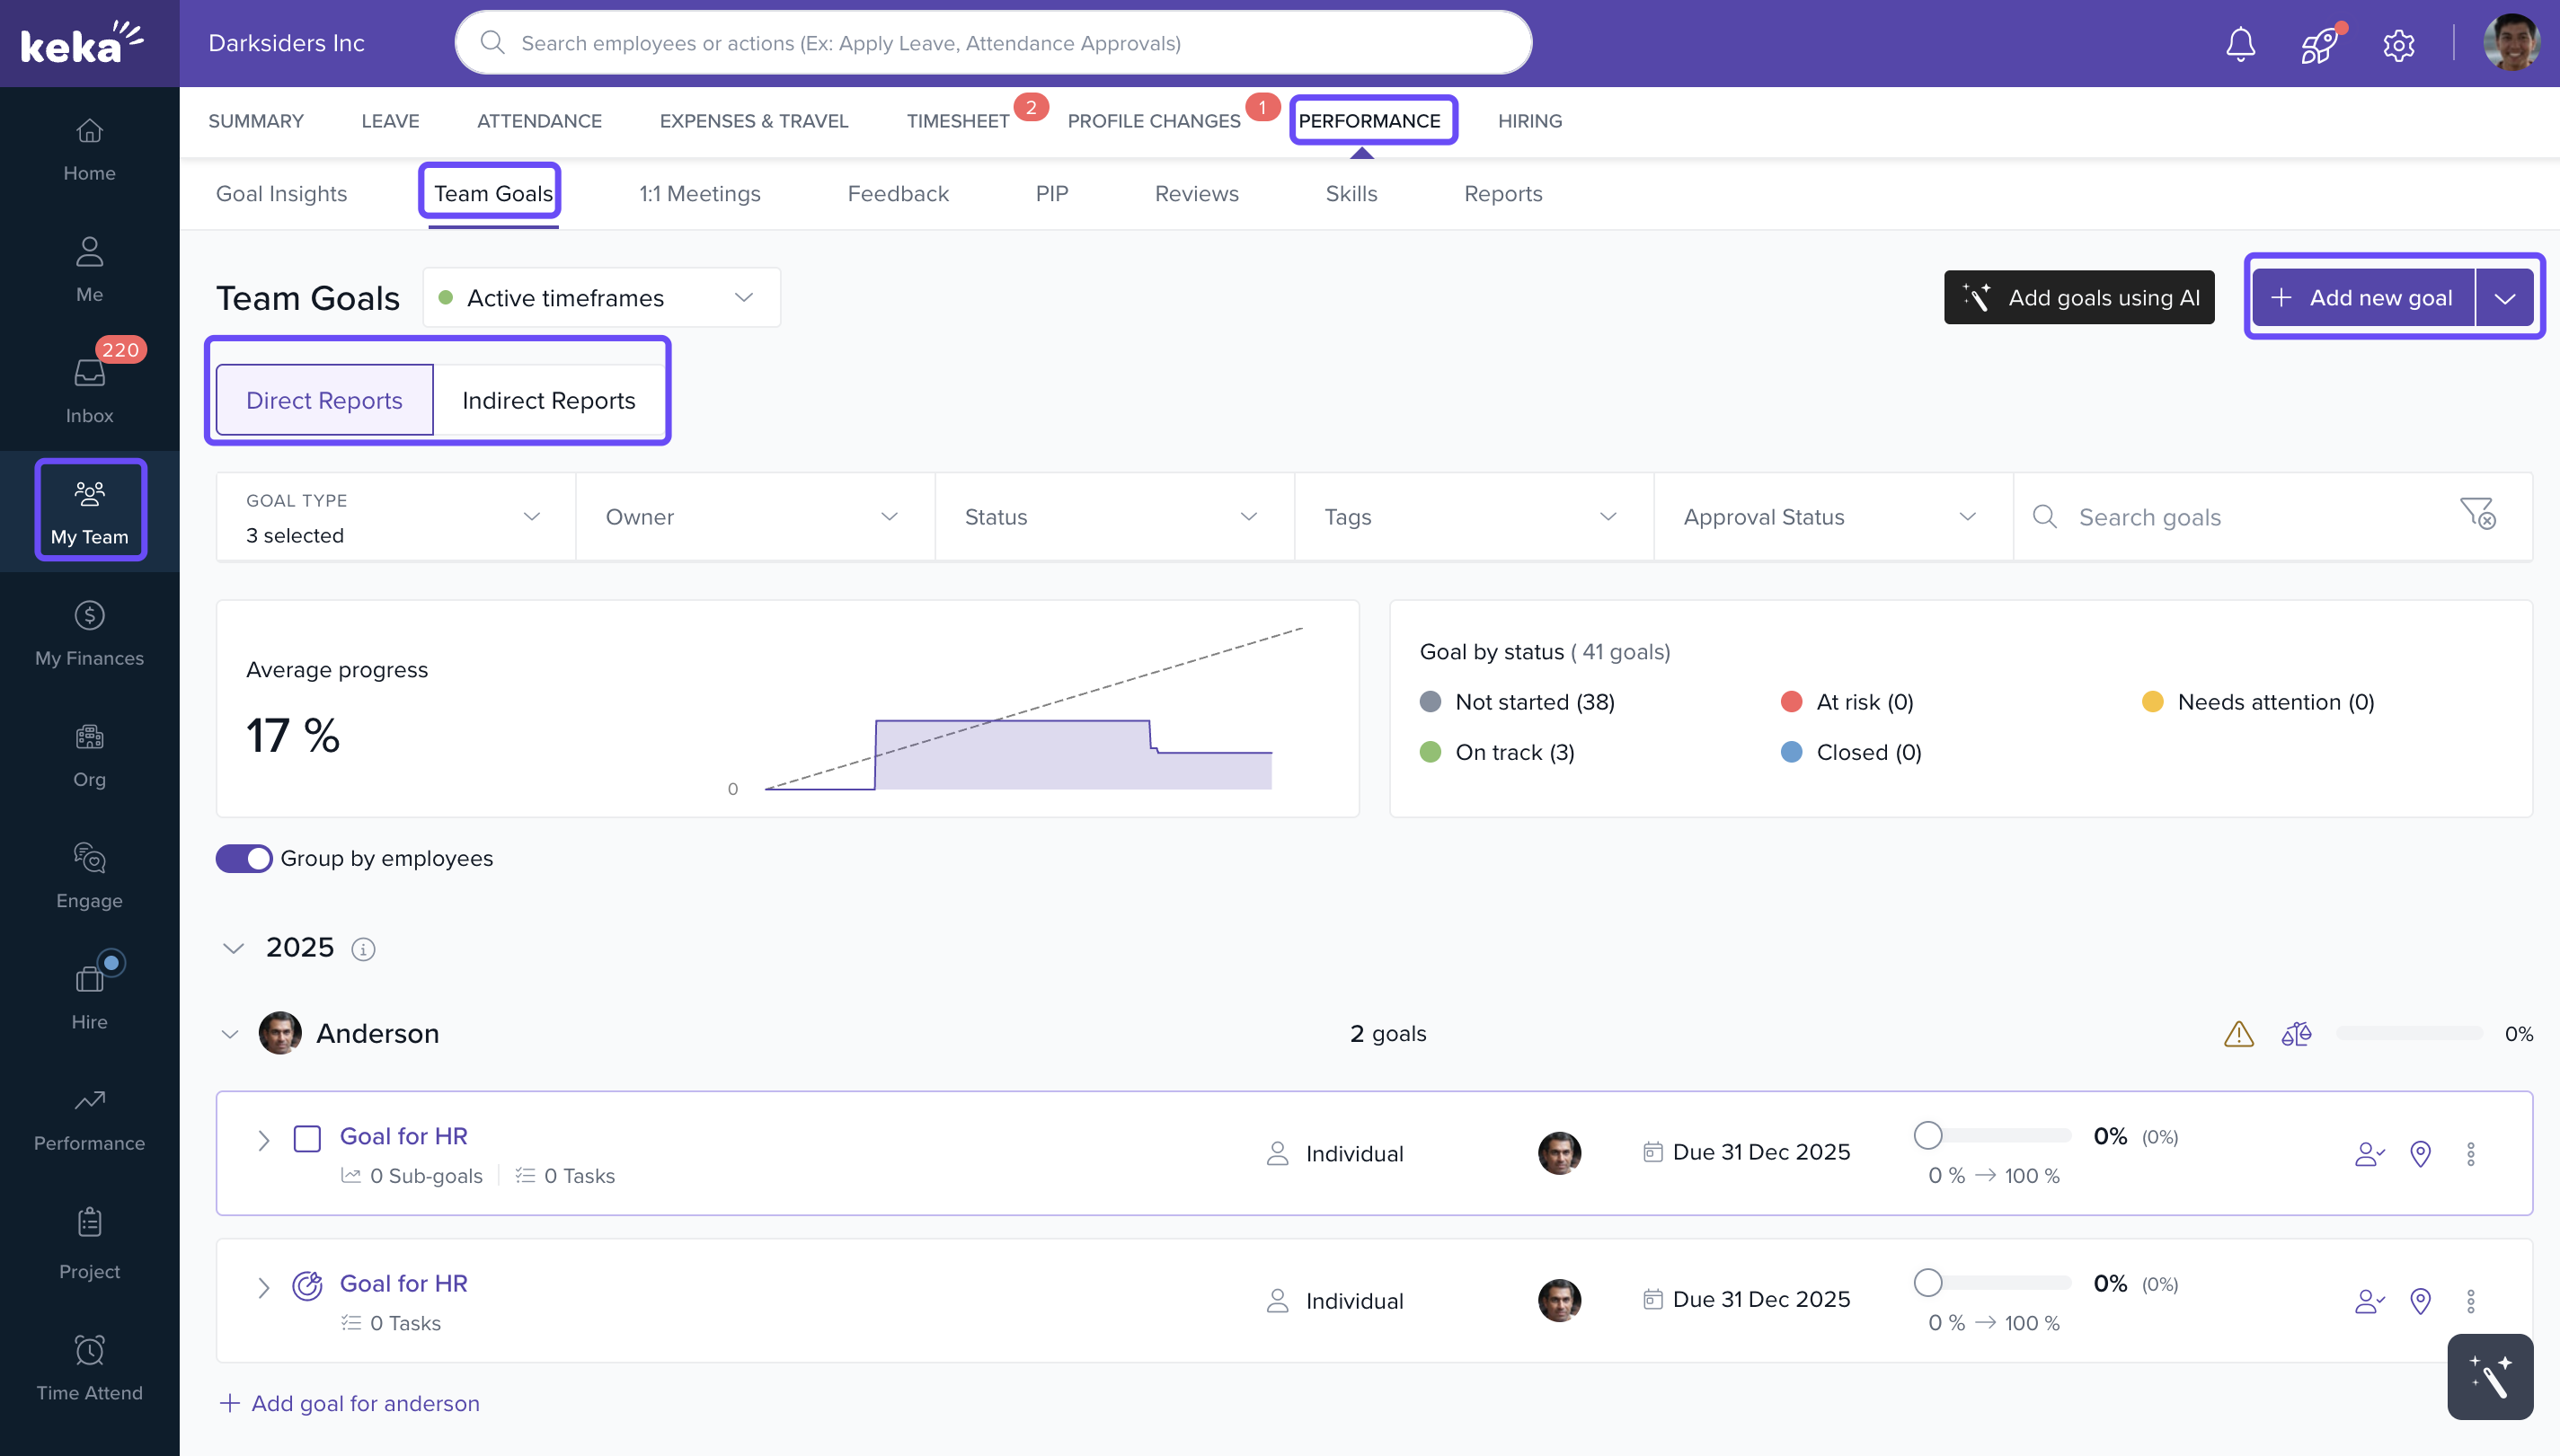
Task: Open the settings gear icon
Action: 2398,44
